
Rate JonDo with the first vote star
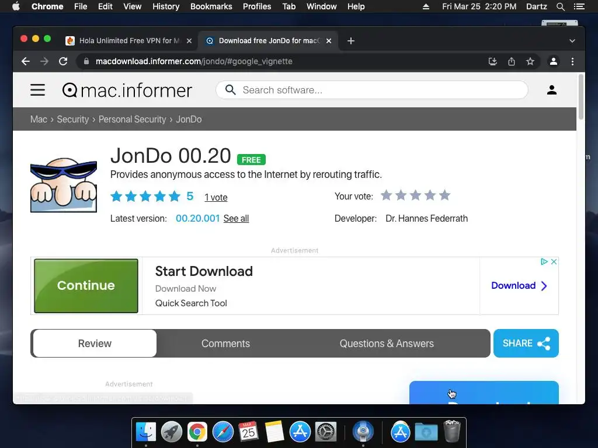click(x=387, y=195)
